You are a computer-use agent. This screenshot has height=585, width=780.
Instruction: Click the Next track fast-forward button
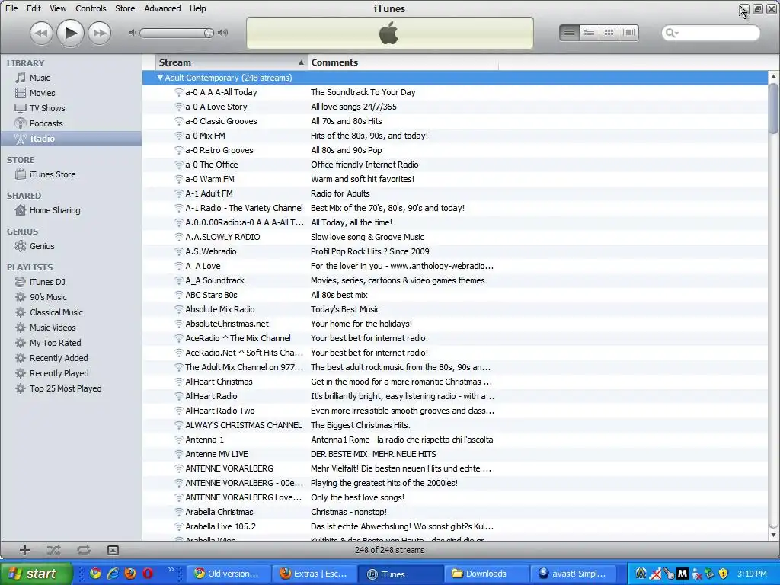[x=100, y=34]
